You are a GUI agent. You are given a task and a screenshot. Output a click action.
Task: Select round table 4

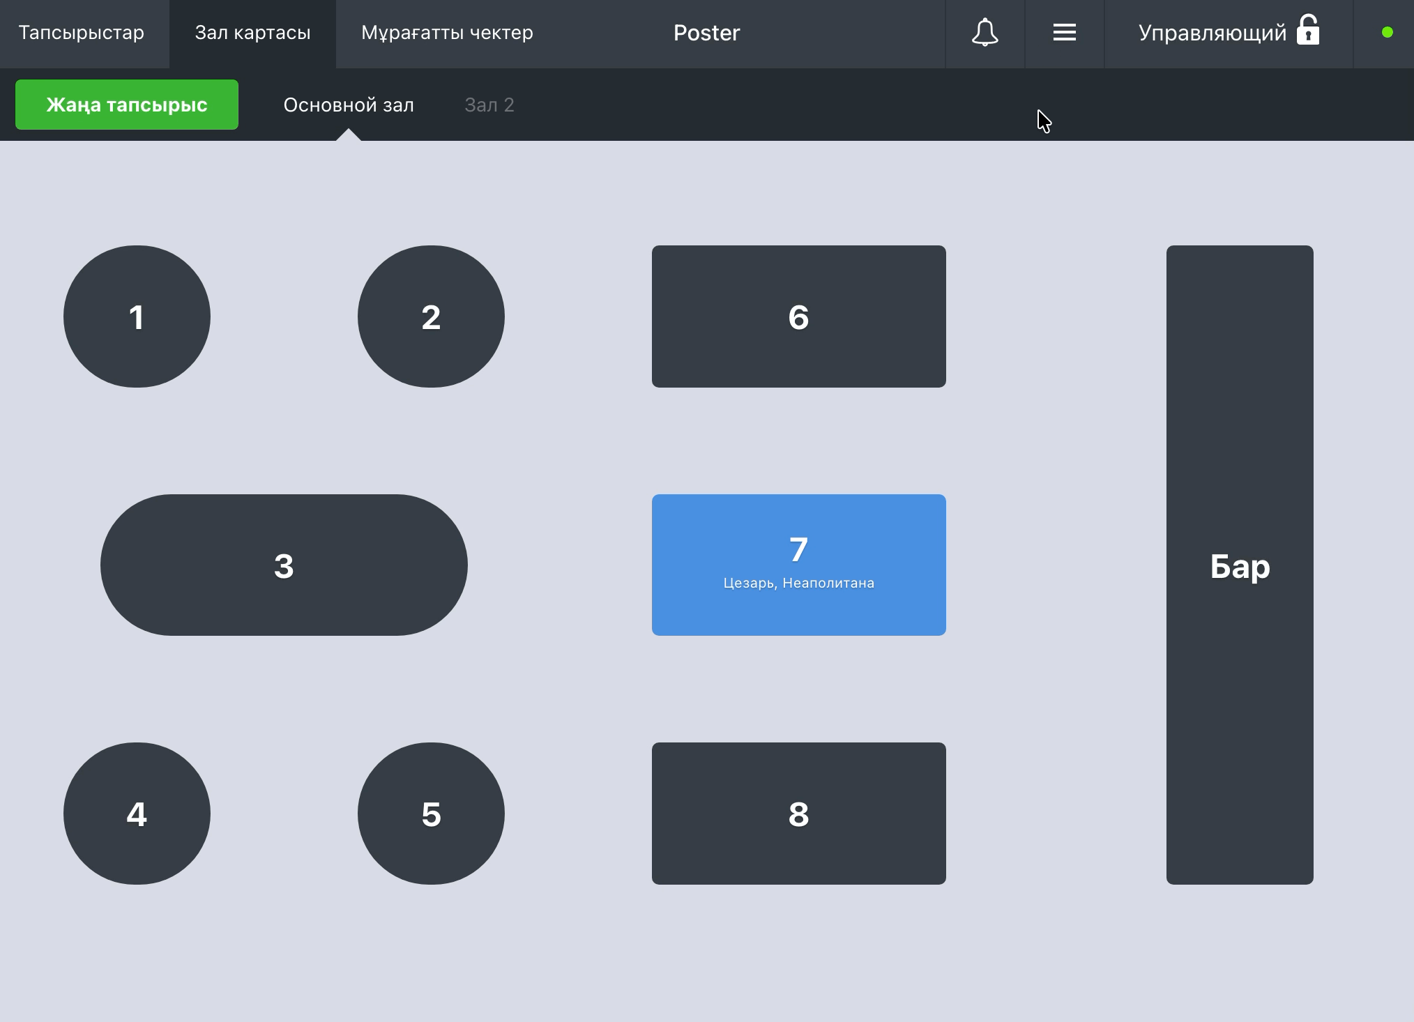137,814
